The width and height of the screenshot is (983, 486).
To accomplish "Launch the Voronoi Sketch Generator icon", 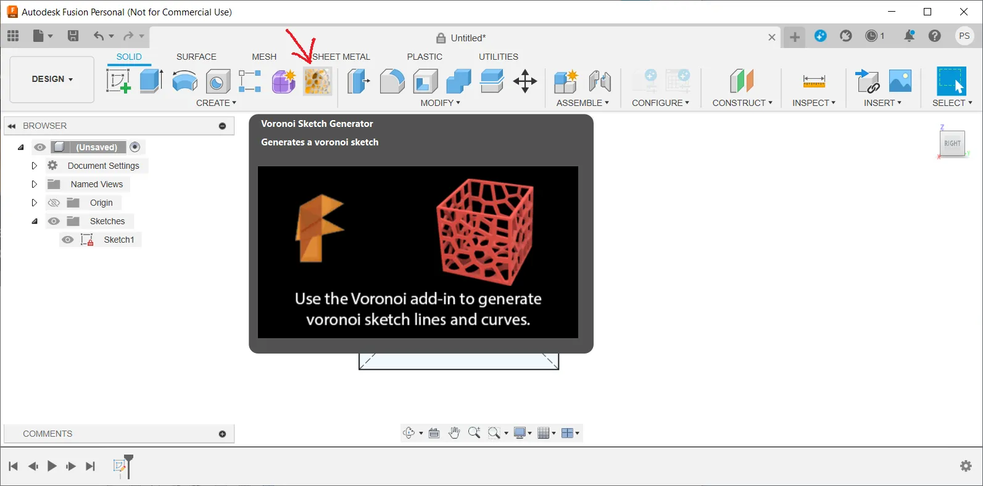I will (317, 81).
